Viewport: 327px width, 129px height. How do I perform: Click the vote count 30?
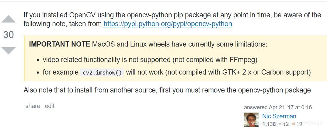9,35
